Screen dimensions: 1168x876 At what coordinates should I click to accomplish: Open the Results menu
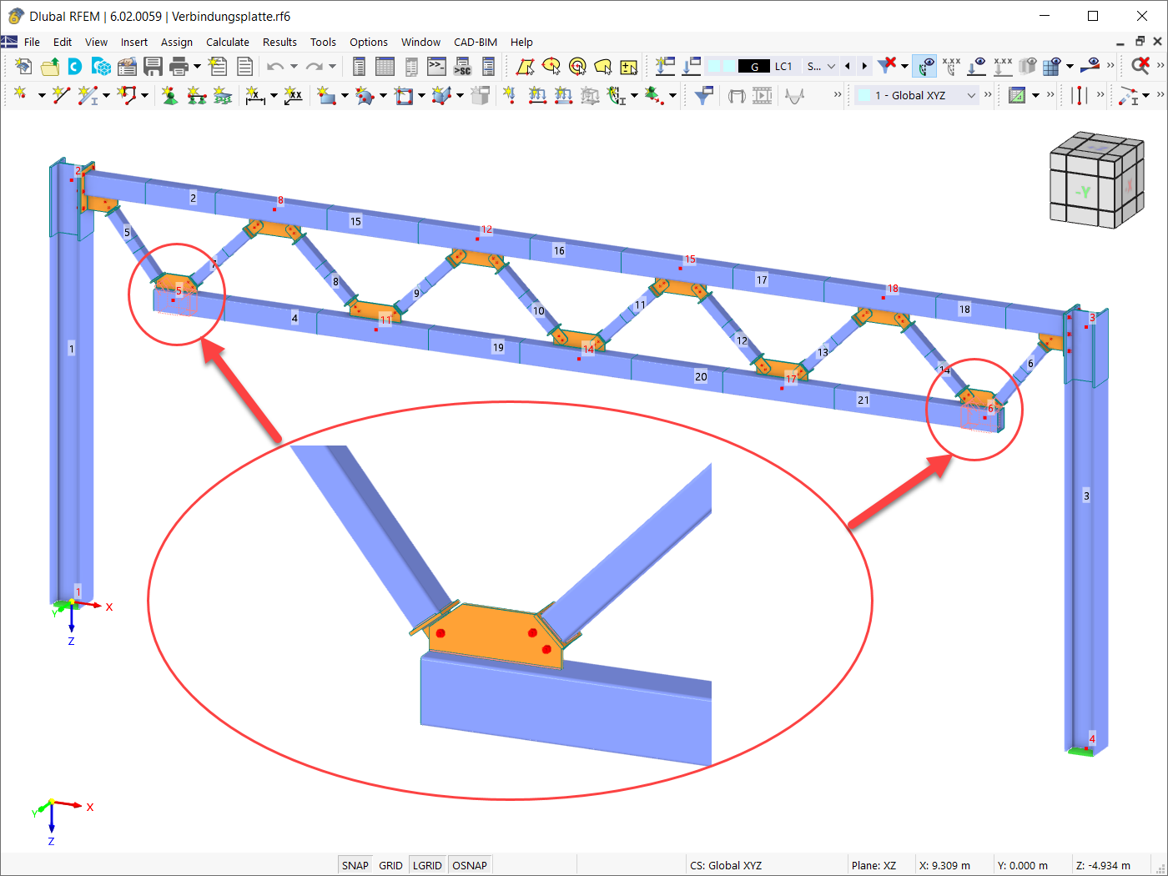click(279, 42)
